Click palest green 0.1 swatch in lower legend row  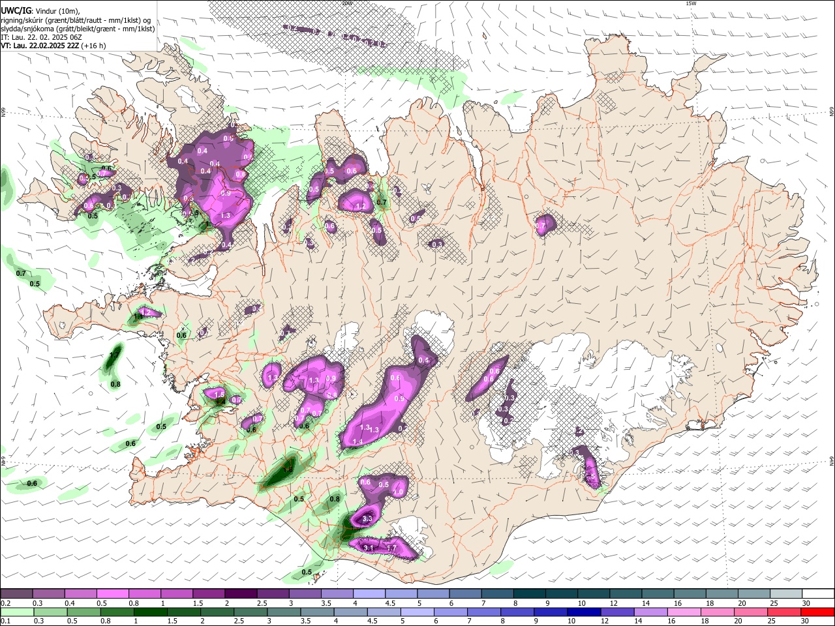(17, 612)
